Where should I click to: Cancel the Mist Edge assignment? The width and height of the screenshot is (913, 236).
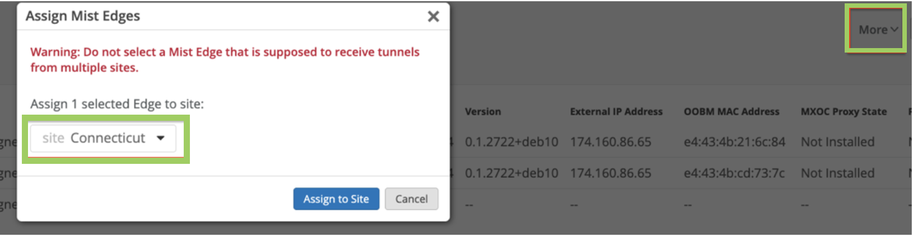[x=411, y=199]
